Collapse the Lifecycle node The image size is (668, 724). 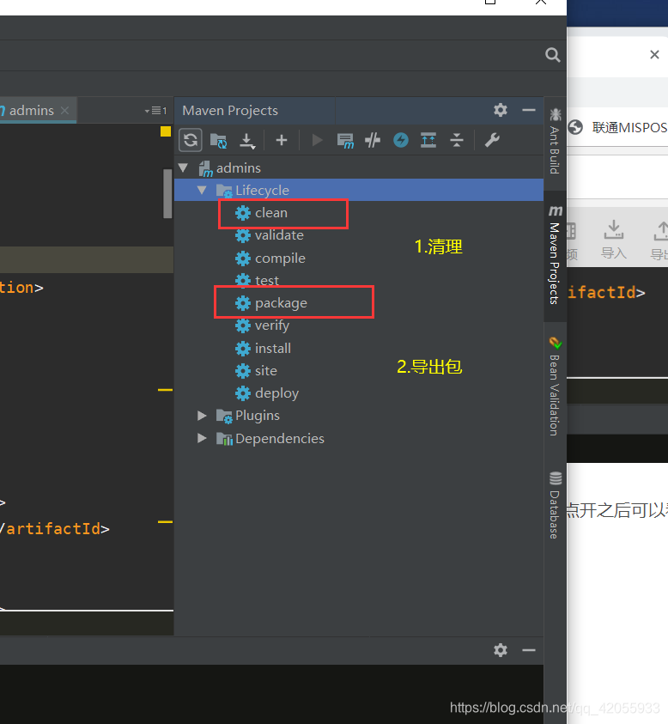pyautogui.click(x=202, y=190)
